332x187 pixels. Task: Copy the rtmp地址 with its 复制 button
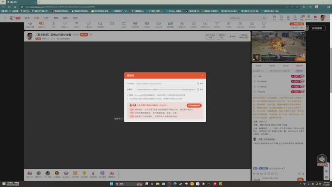pyautogui.click(x=200, y=84)
